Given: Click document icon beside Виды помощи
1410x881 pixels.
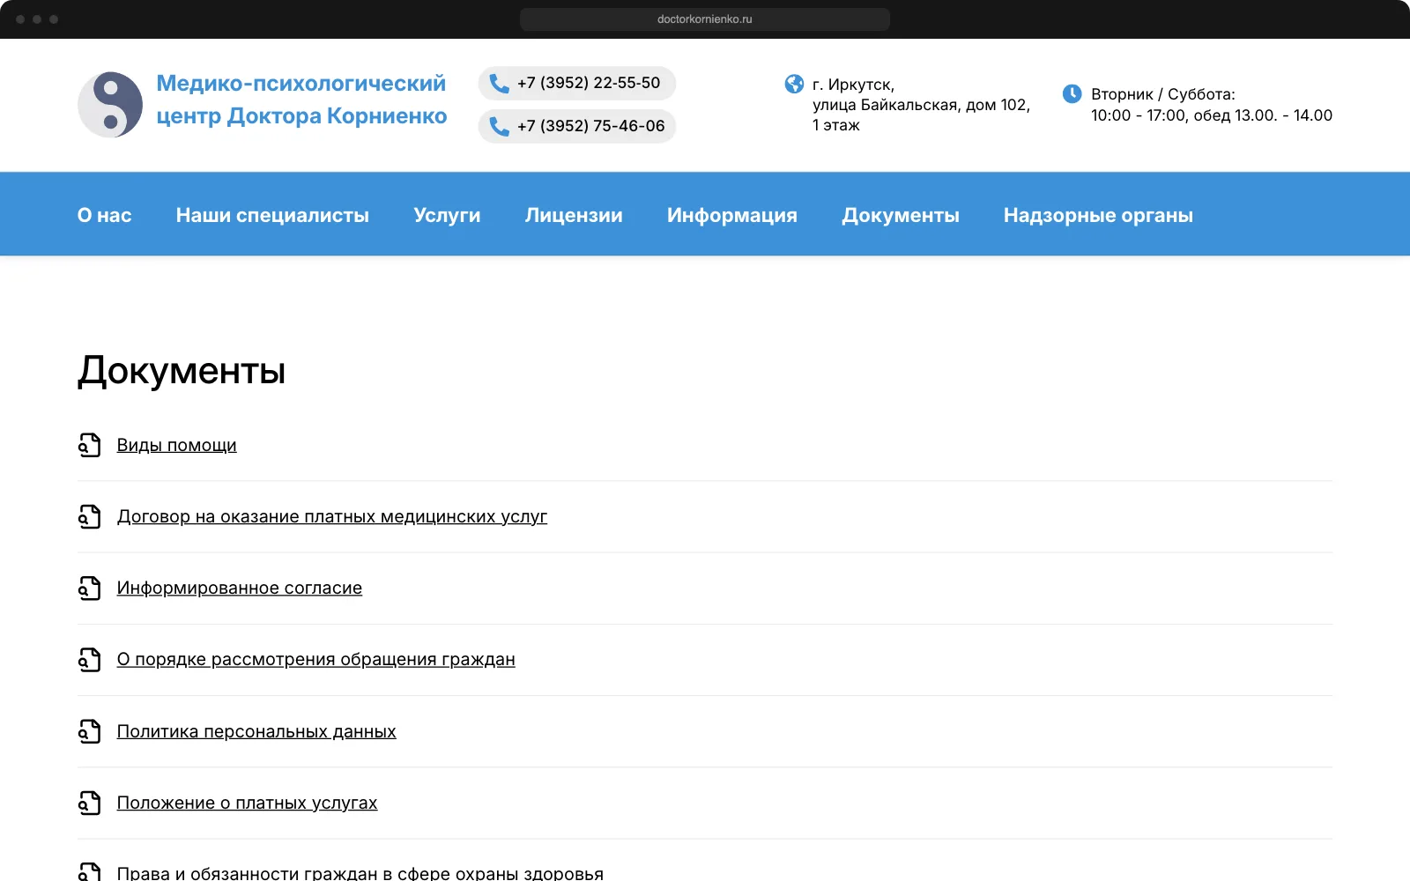Looking at the screenshot, I should point(89,445).
